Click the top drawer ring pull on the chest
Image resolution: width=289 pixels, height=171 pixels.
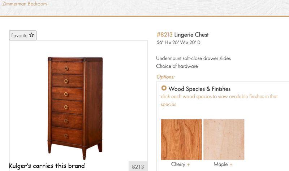pos(66,69)
